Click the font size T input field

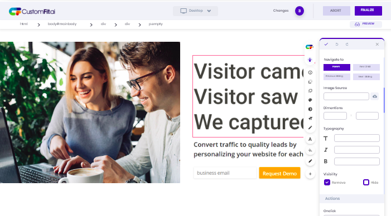click(x=357, y=138)
